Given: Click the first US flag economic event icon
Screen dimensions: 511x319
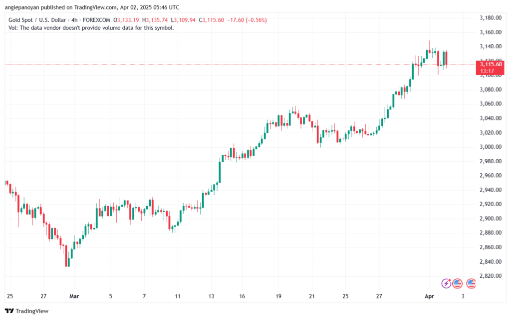Looking at the screenshot, I should 458,284.
